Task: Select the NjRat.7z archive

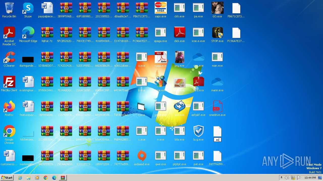Action: pos(47,35)
